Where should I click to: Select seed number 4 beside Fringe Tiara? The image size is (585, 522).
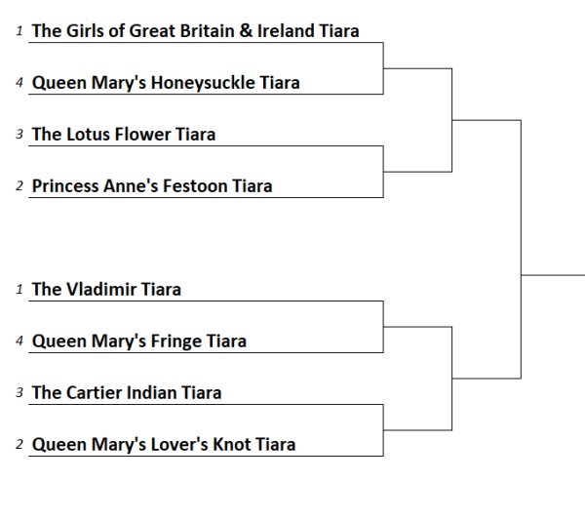19,342
